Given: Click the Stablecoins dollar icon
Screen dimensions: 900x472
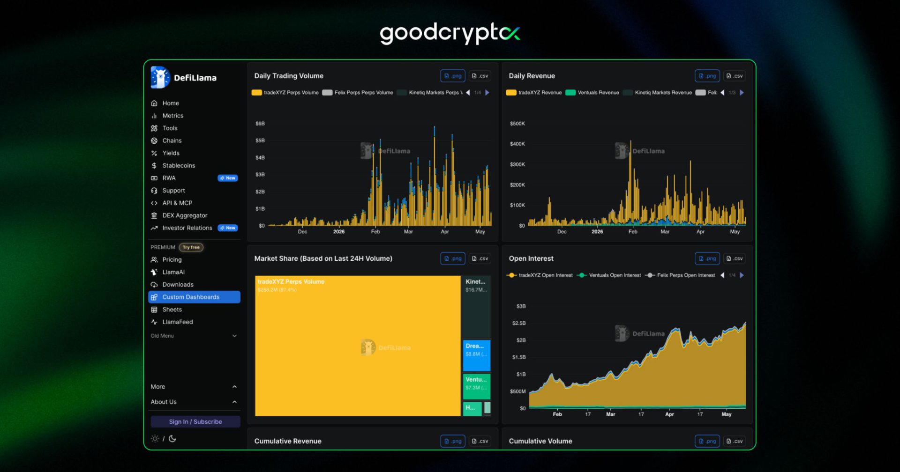Looking at the screenshot, I should point(154,165).
